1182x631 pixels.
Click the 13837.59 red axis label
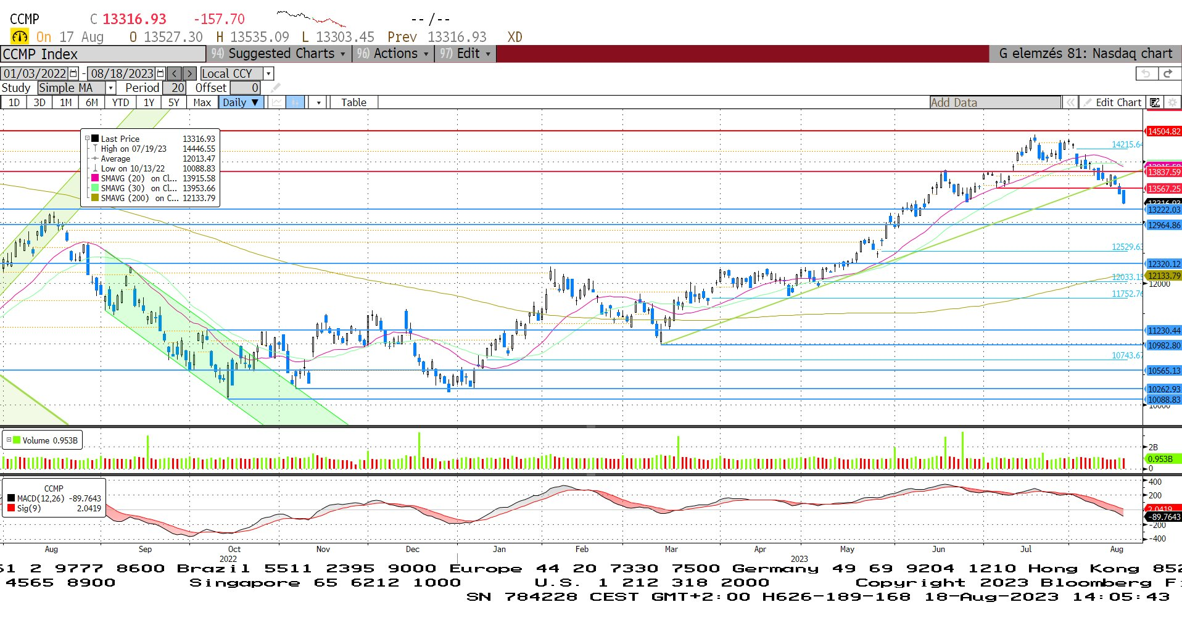click(x=1163, y=172)
